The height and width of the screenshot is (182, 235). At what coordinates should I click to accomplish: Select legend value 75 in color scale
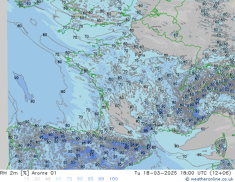tap(69, 179)
